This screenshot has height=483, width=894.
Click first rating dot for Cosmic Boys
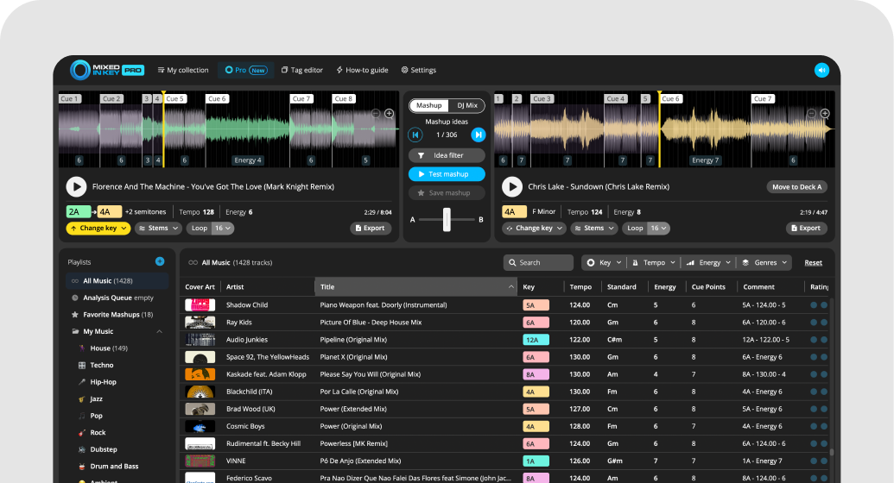tap(814, 426)
